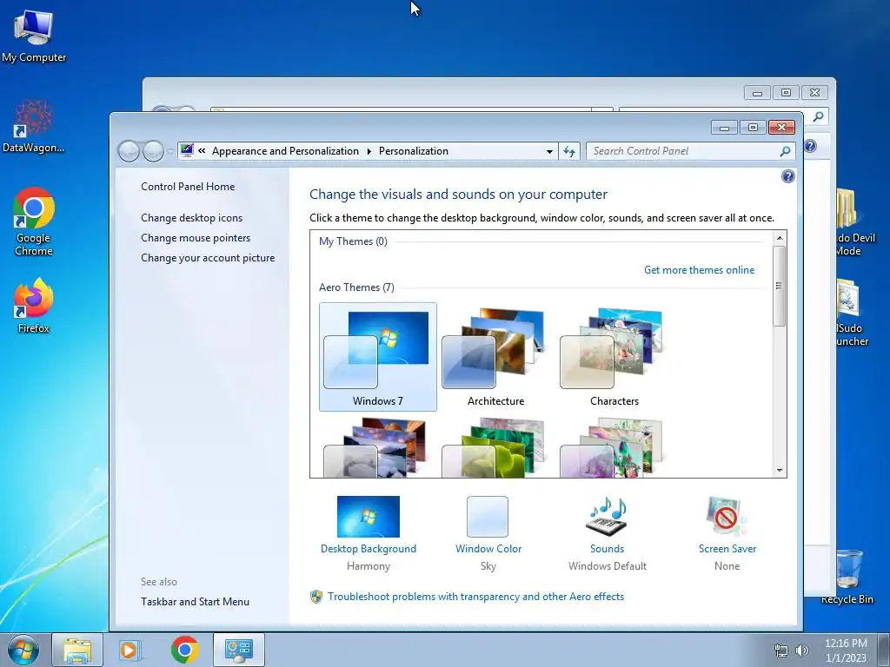Screen dimensions: 890x667
Task: Open the Sounds text link
Action: click(607, 549)
